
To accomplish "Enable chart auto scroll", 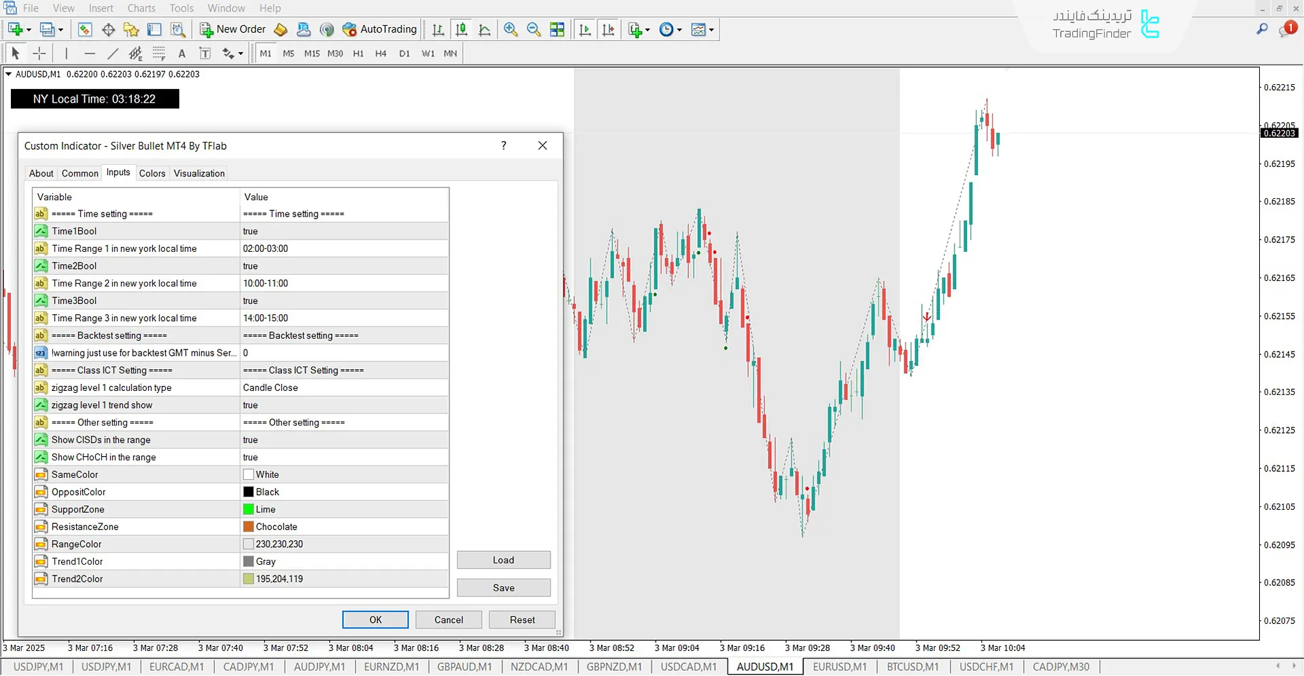I will [x=585, y=29].
